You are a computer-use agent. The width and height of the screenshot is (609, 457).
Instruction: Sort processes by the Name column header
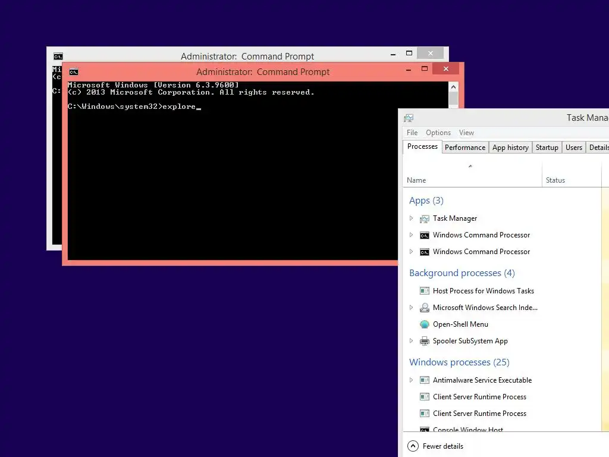click(x=473, y=174)
